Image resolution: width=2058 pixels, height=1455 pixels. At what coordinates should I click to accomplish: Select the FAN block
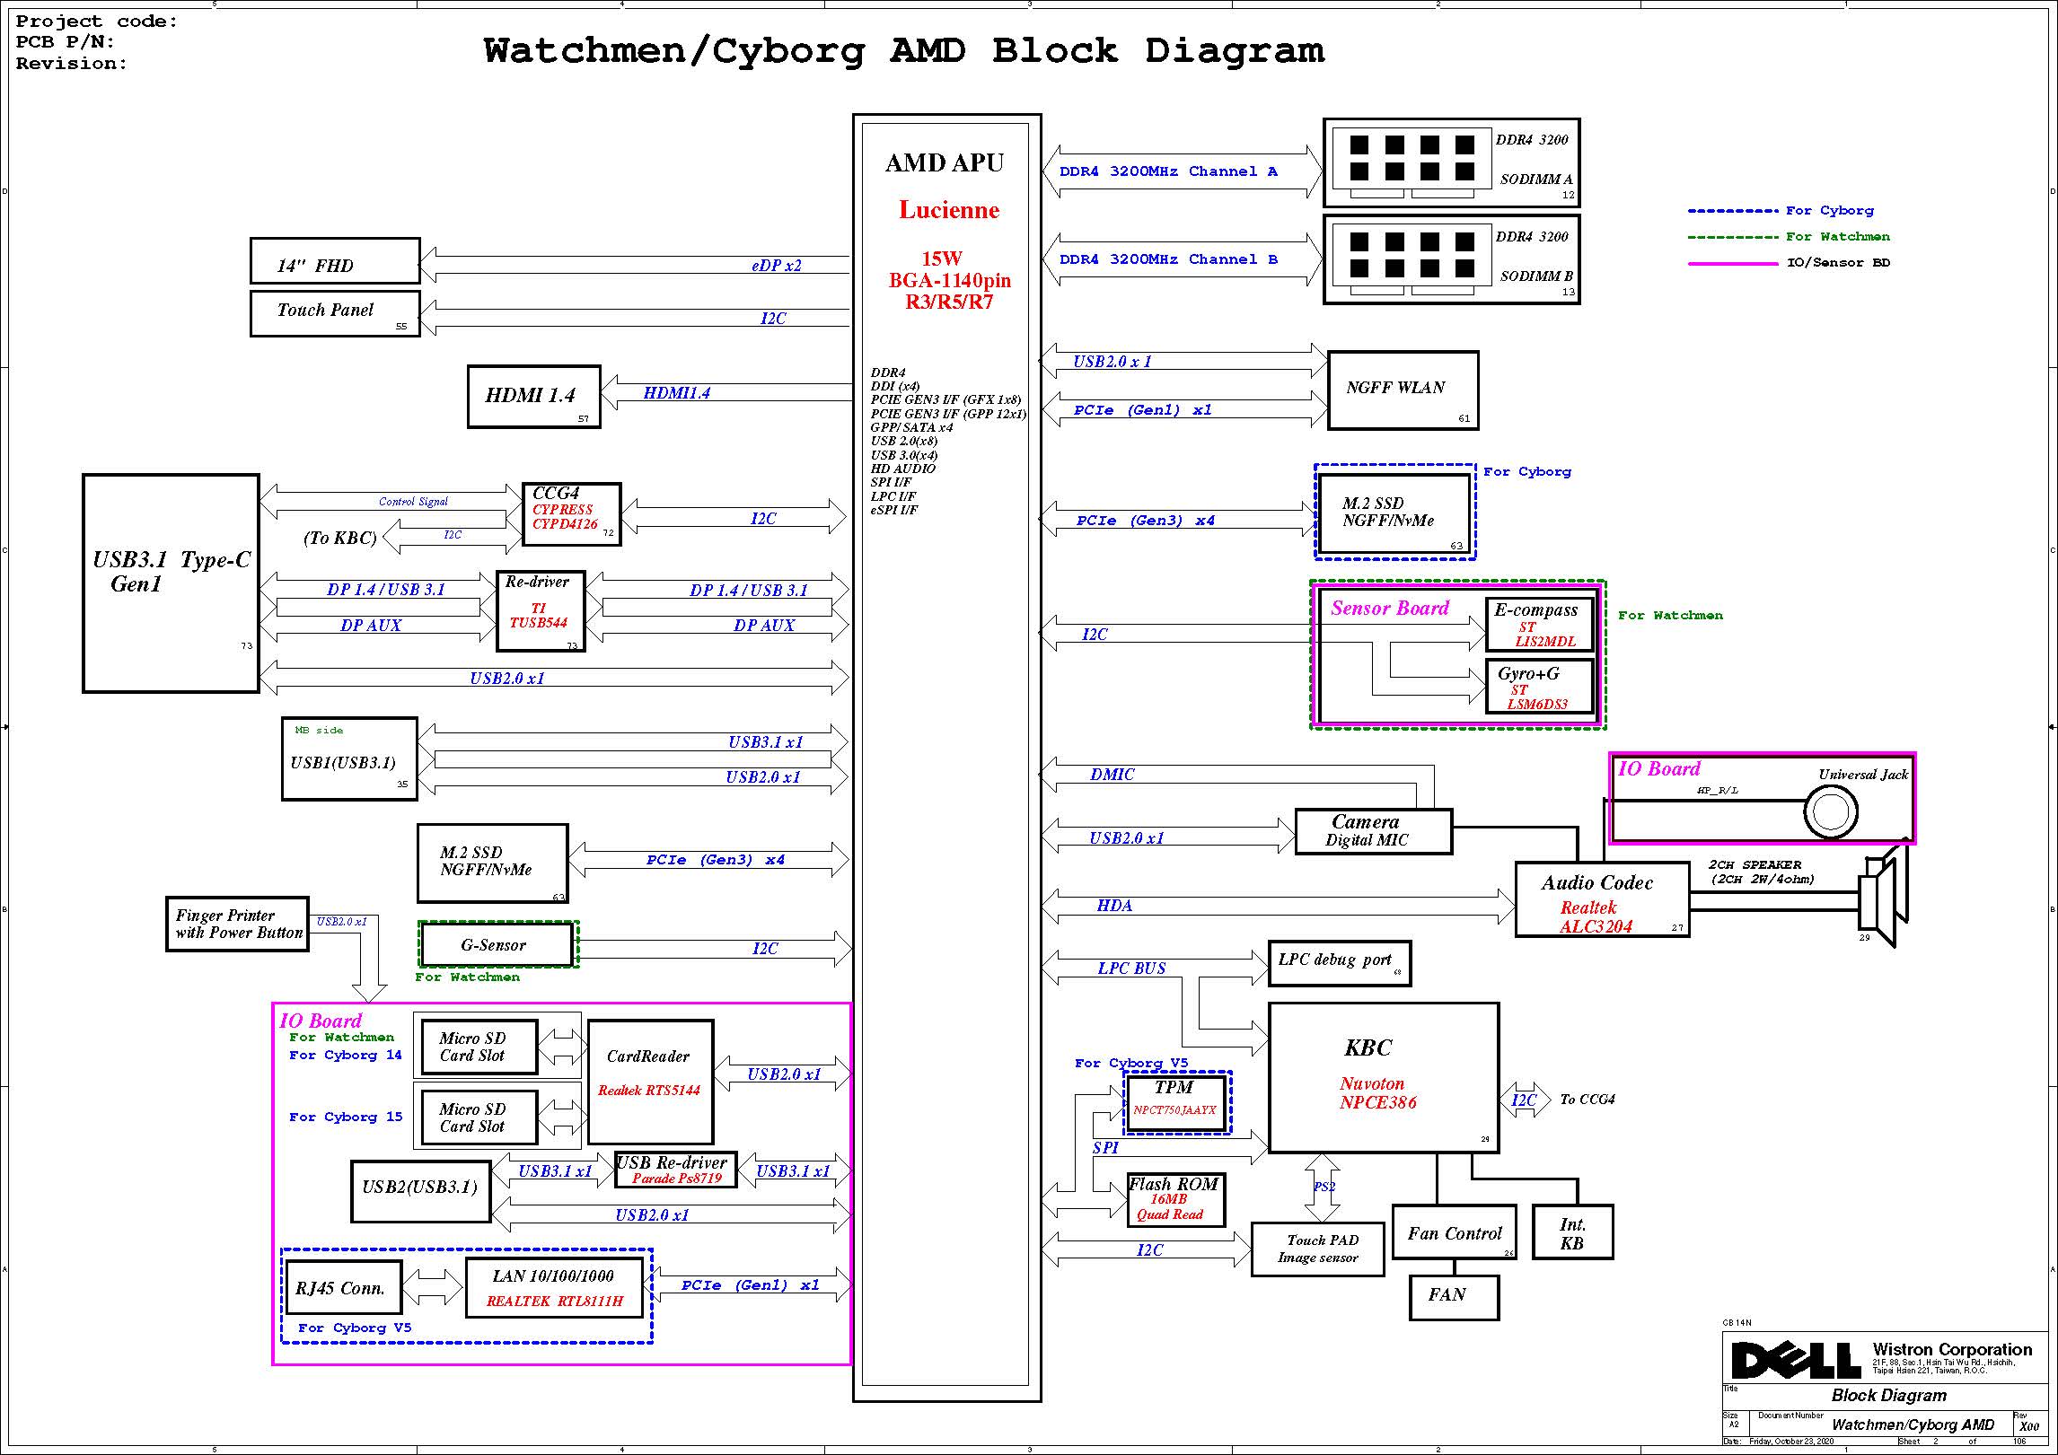(1454, 1298)
